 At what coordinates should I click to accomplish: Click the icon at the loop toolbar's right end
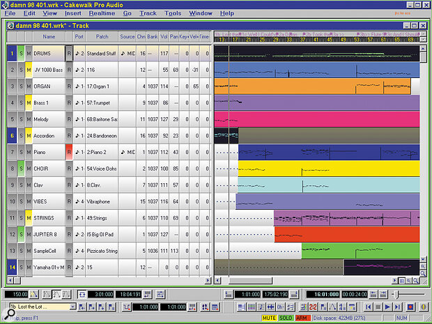(160, 294)
